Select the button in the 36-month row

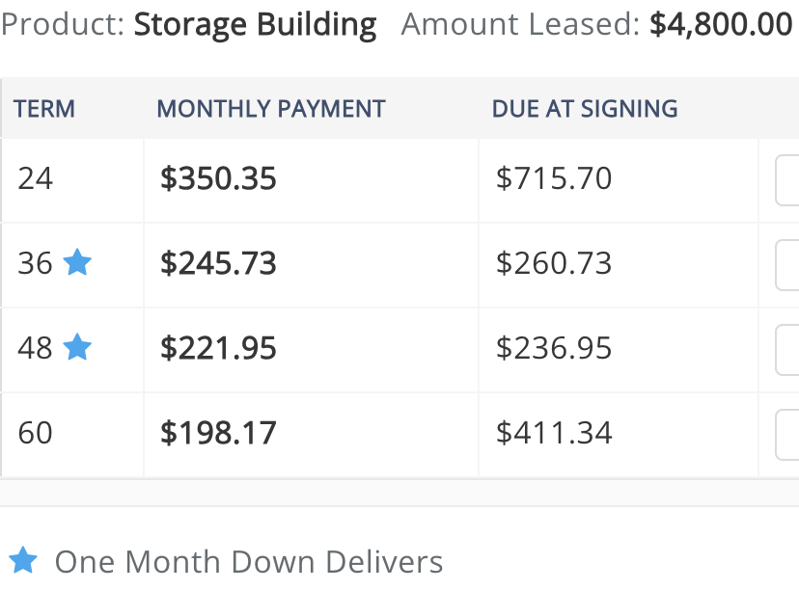pos(787,265)
